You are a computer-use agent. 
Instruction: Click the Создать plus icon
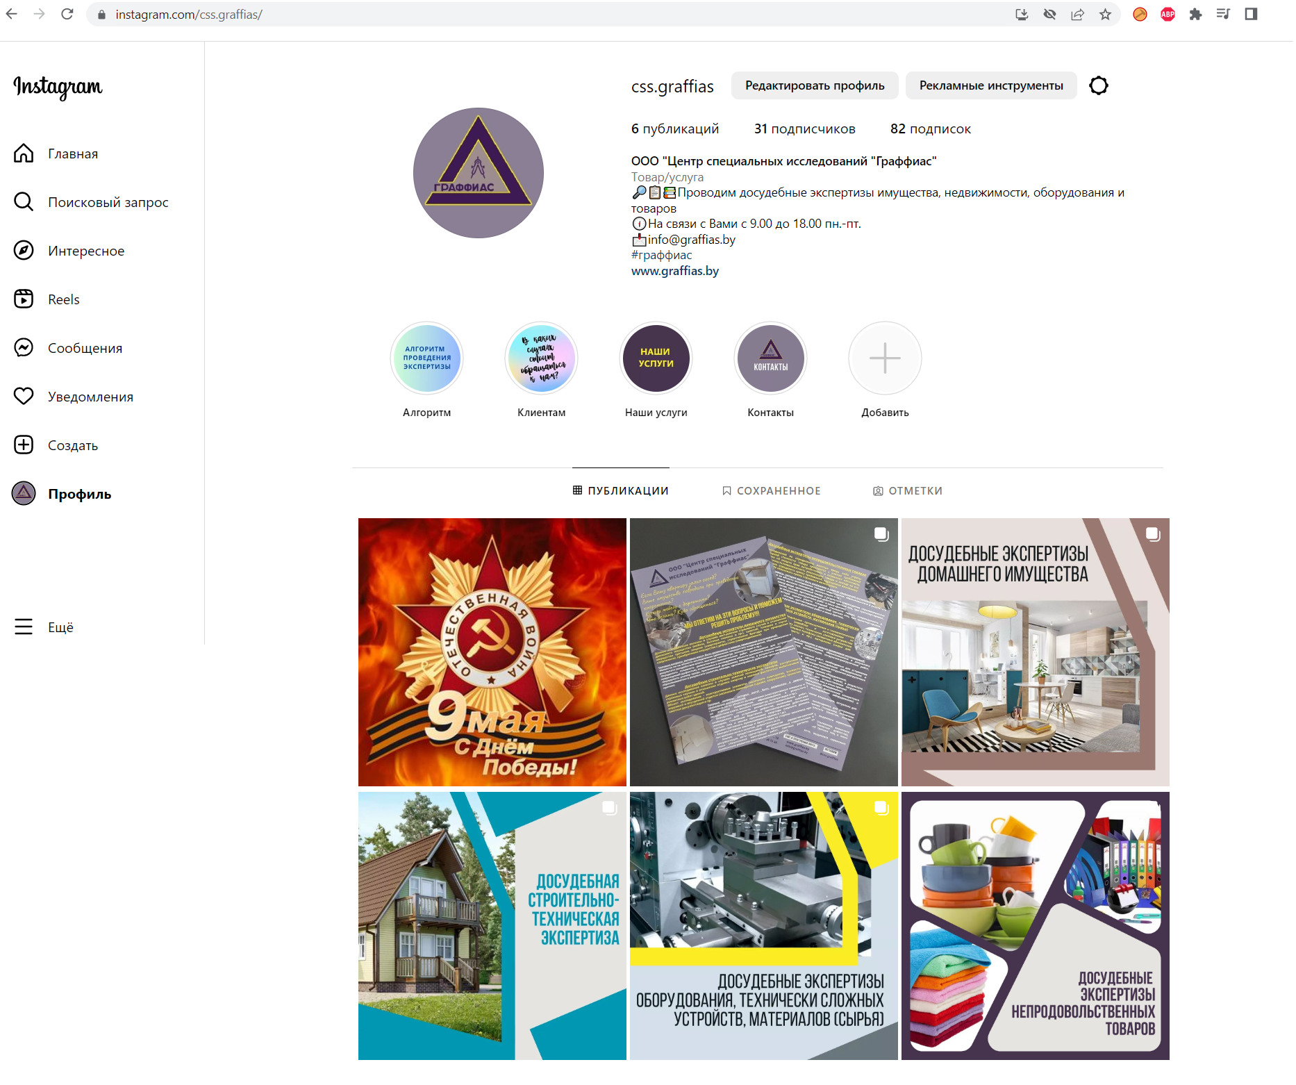click(x=24, y=445)
